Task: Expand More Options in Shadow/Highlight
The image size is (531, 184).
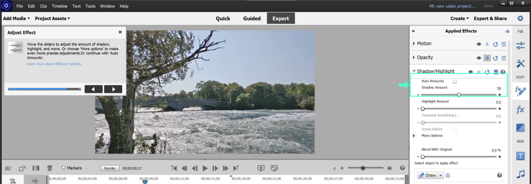Action: pos(413,136)
